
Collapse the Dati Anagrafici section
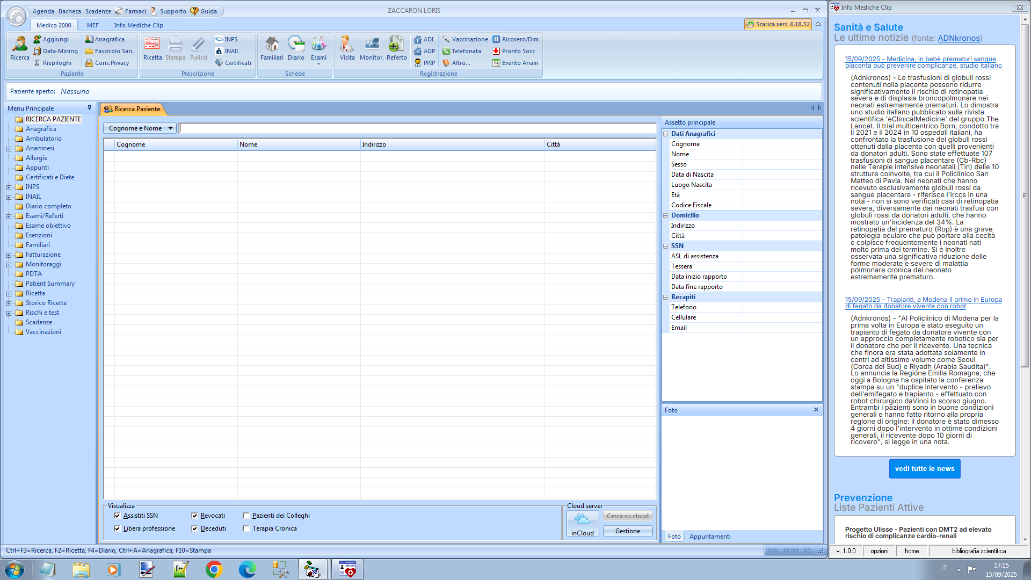click(x=666, y=134)
